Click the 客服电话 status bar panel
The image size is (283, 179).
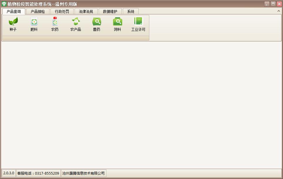(x=38, y=173)
